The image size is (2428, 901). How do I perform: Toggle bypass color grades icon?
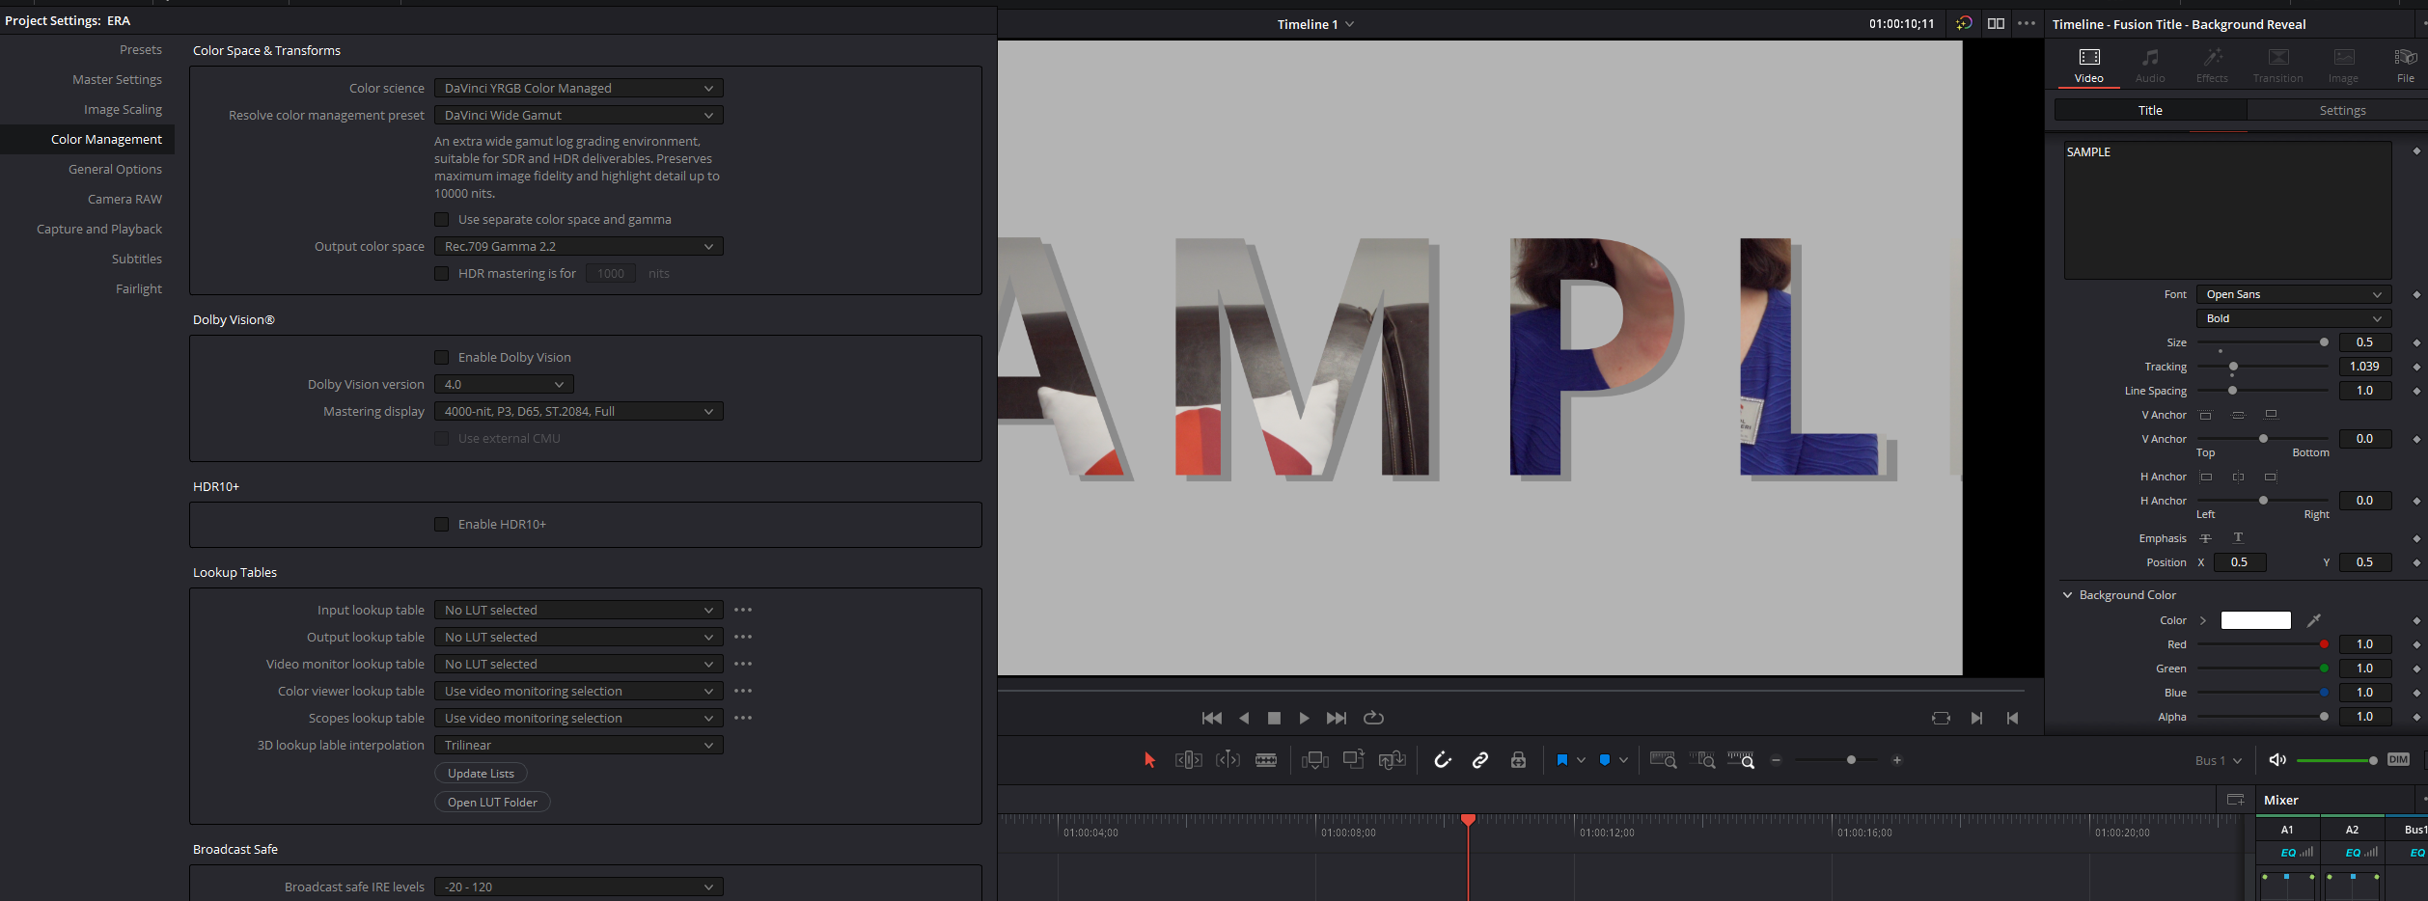pos(1964,23)
